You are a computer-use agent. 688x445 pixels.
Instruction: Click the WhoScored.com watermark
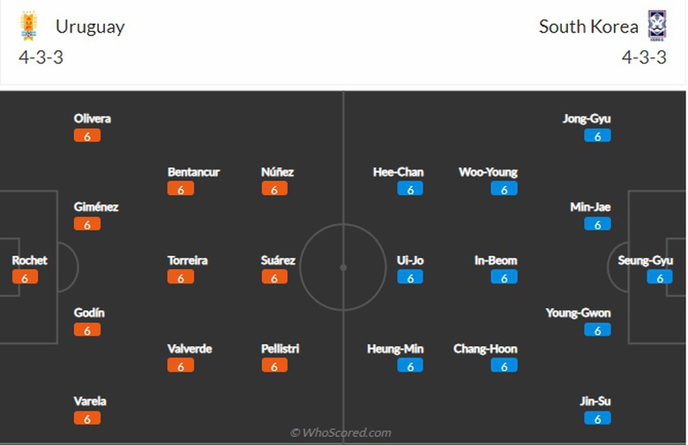(340, 433)
